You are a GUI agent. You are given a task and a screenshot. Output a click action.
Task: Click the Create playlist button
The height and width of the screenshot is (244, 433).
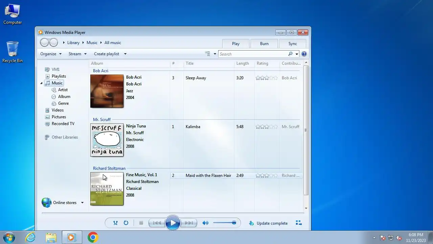pos(107,54)
